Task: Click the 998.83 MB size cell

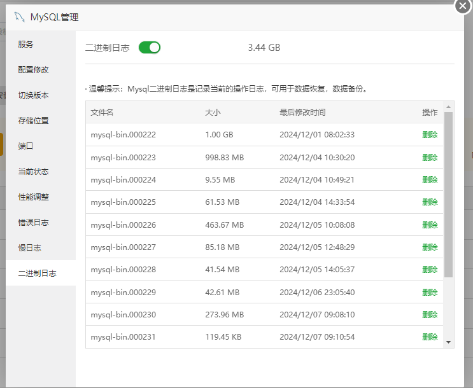Action: (x=225, y=157)
